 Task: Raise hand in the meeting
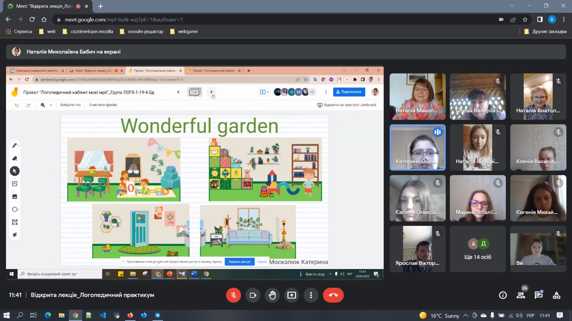[273, 295]
